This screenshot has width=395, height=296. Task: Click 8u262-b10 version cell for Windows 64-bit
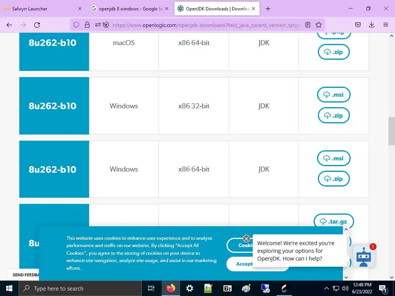54,169
